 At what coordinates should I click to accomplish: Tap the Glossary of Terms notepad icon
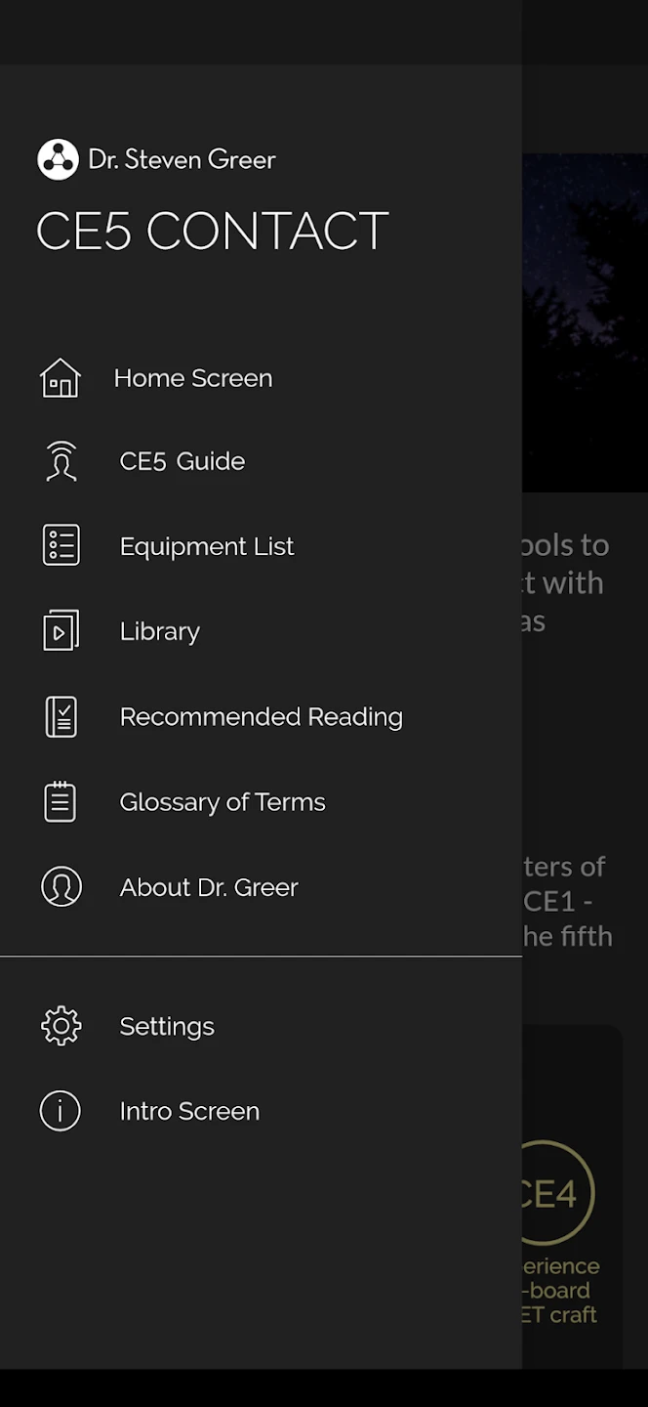[61, 801]
